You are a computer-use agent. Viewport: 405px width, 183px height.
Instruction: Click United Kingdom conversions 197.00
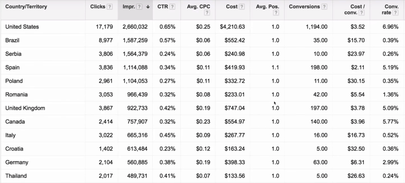pos(319,108)
